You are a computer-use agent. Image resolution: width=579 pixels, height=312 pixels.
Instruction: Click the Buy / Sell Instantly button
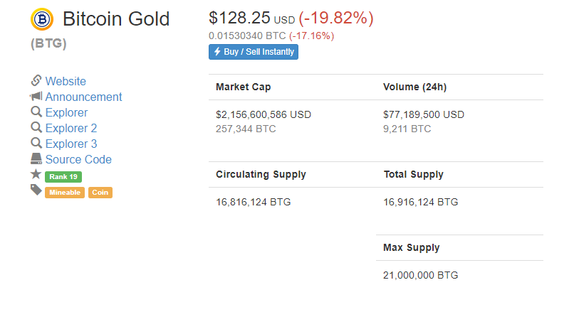tap(254, 52)
